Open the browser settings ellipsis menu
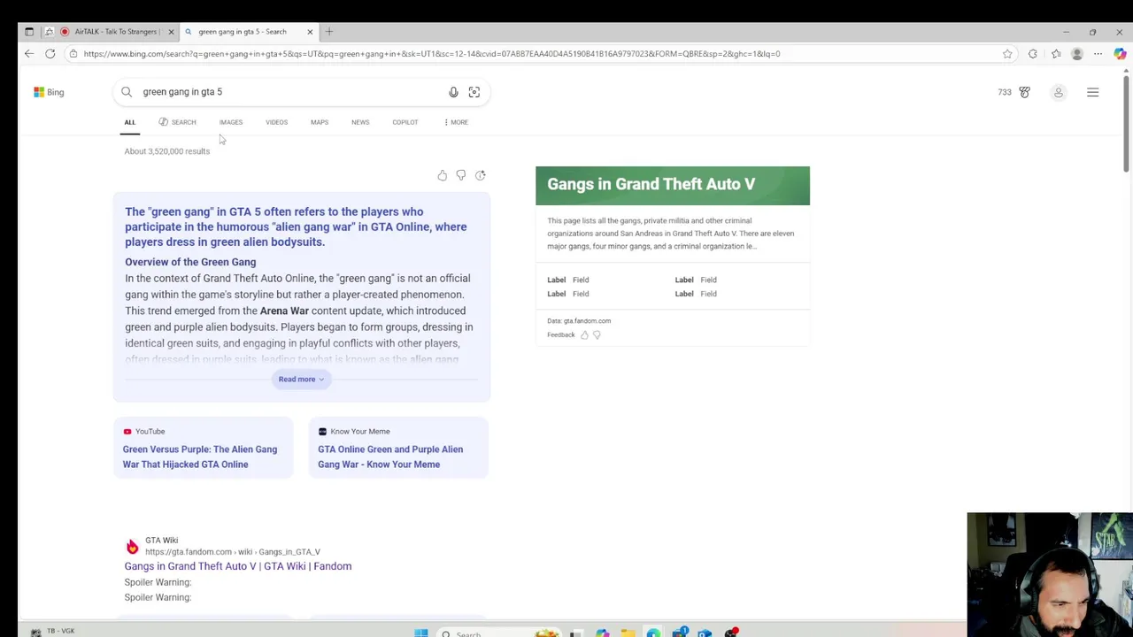Screen dimensions: 1133x637 pos(1098,54)
